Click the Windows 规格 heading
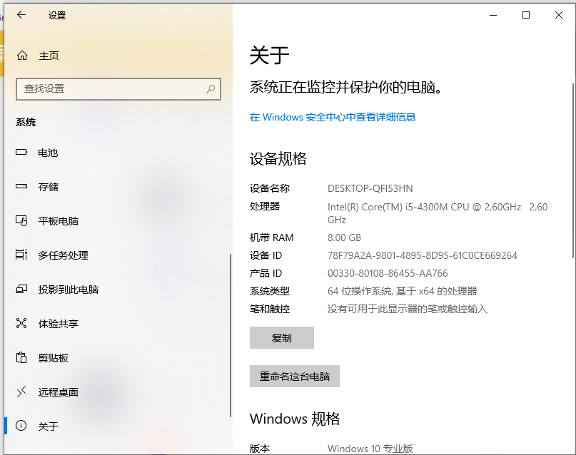576x455 pixels. tap(295, 419)
